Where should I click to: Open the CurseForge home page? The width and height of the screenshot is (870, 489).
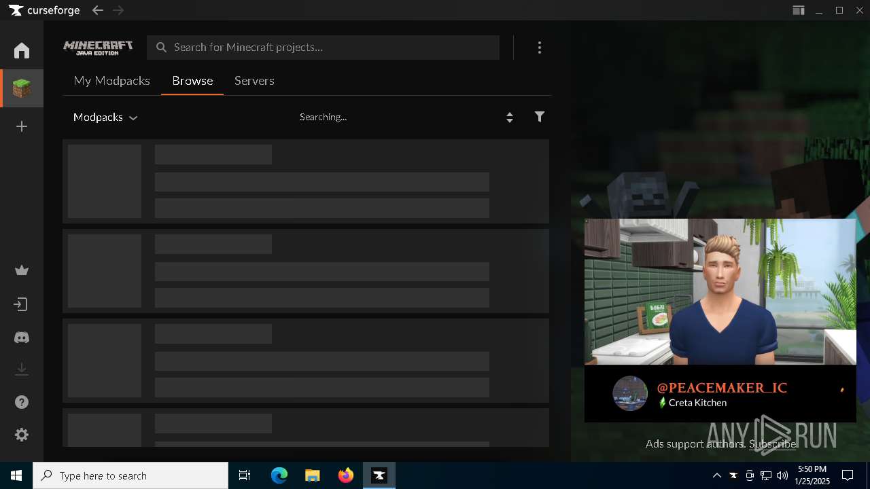coord(22,50)
